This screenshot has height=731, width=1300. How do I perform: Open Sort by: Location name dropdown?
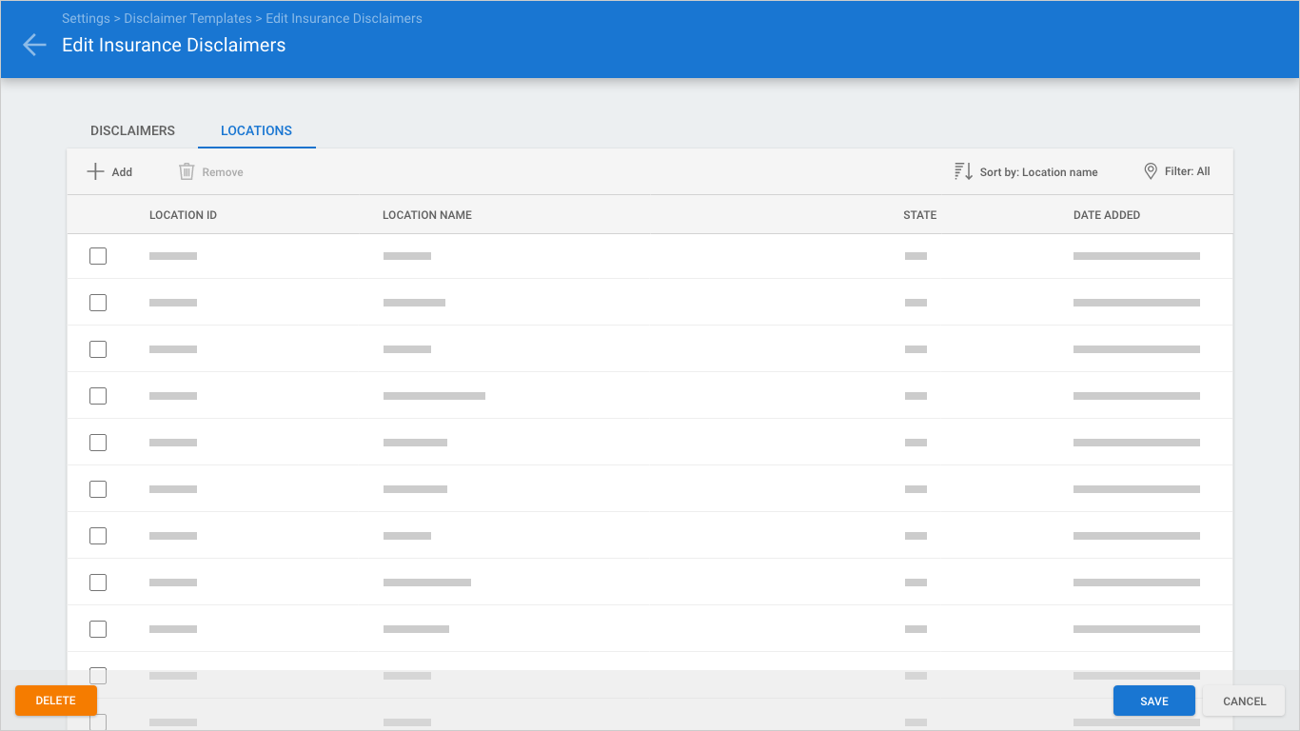point(1038,172)
